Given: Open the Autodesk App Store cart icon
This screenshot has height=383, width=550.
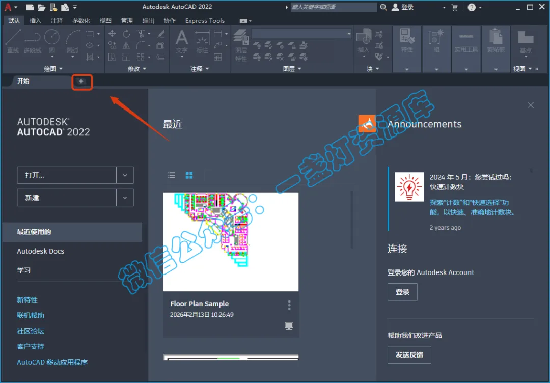Looking at the screenshot, I should pos(455,7).
